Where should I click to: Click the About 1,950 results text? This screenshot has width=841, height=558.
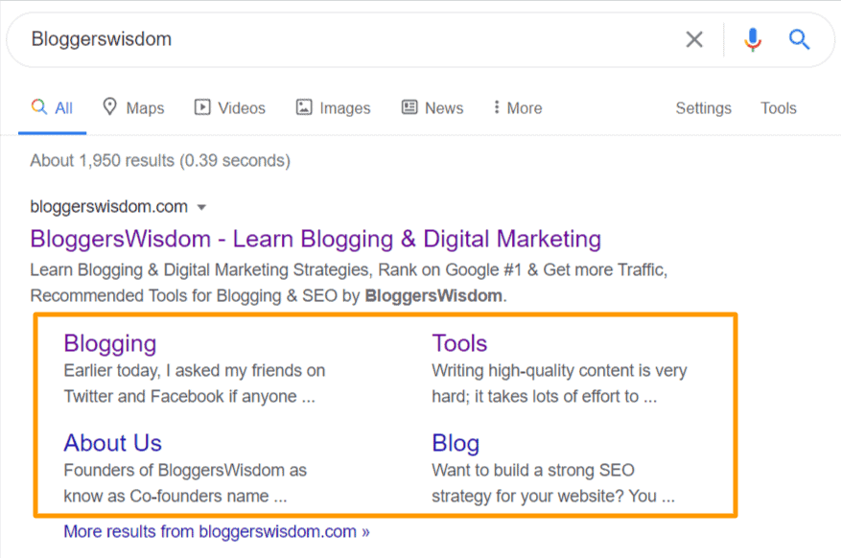click(x=160, y=160)
